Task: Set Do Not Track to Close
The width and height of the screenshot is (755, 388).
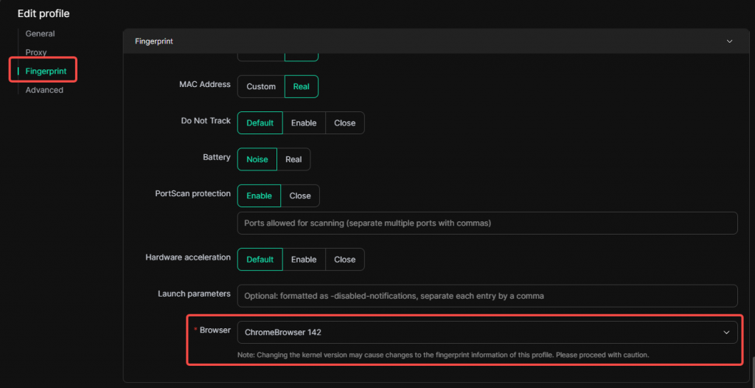Action: coord(344,123)
